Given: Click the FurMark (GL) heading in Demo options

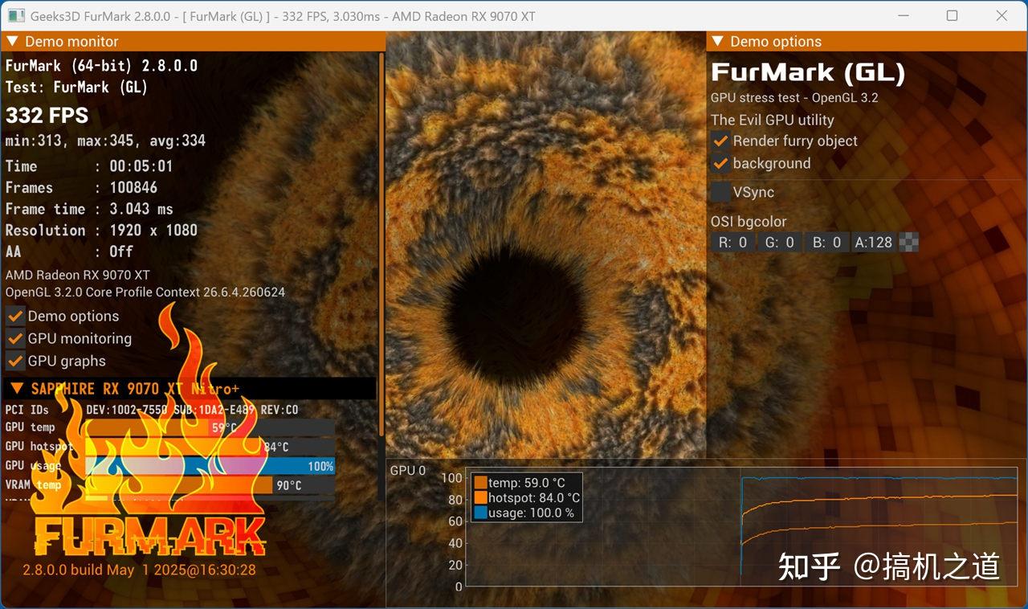Looking at the screenshot, I should point(808,73).
